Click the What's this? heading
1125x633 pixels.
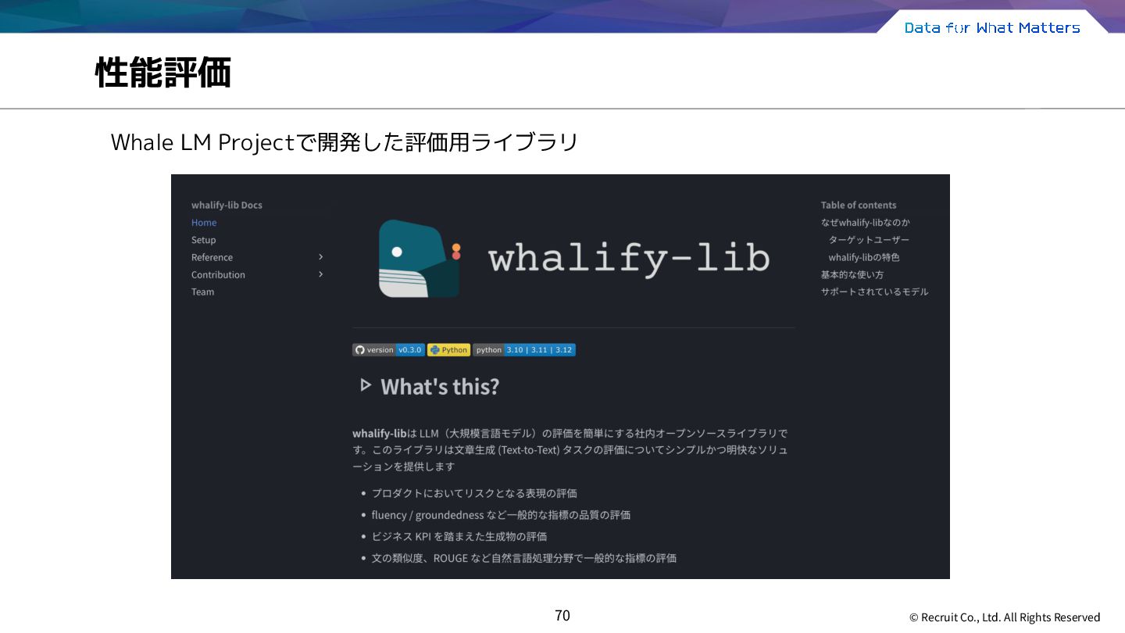click(440, 387)
